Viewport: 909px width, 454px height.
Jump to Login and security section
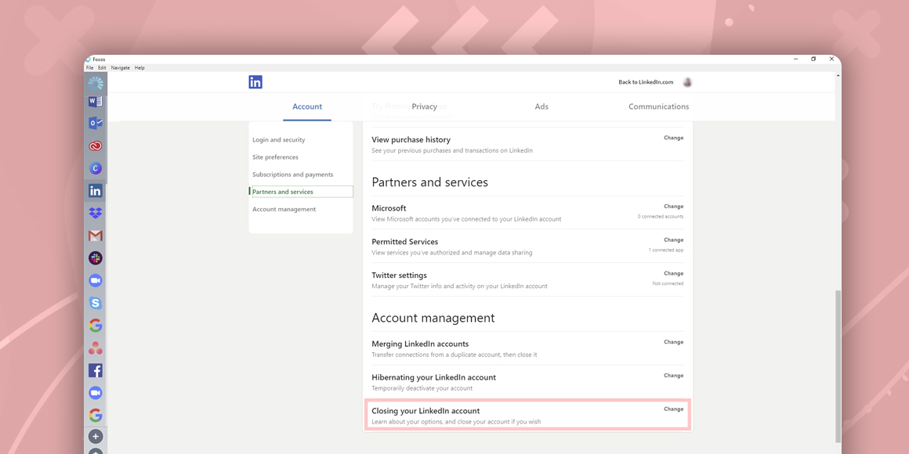click(x=279, y=140)
